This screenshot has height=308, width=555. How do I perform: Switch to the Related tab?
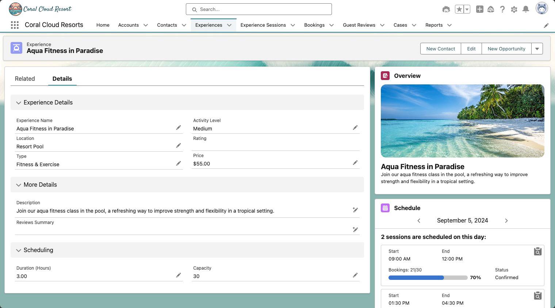[x=25, y=79]
